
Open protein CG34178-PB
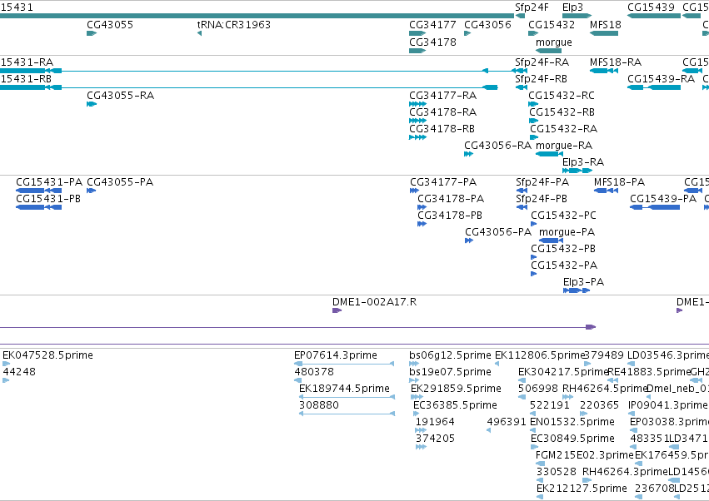[x=449, y=216]
